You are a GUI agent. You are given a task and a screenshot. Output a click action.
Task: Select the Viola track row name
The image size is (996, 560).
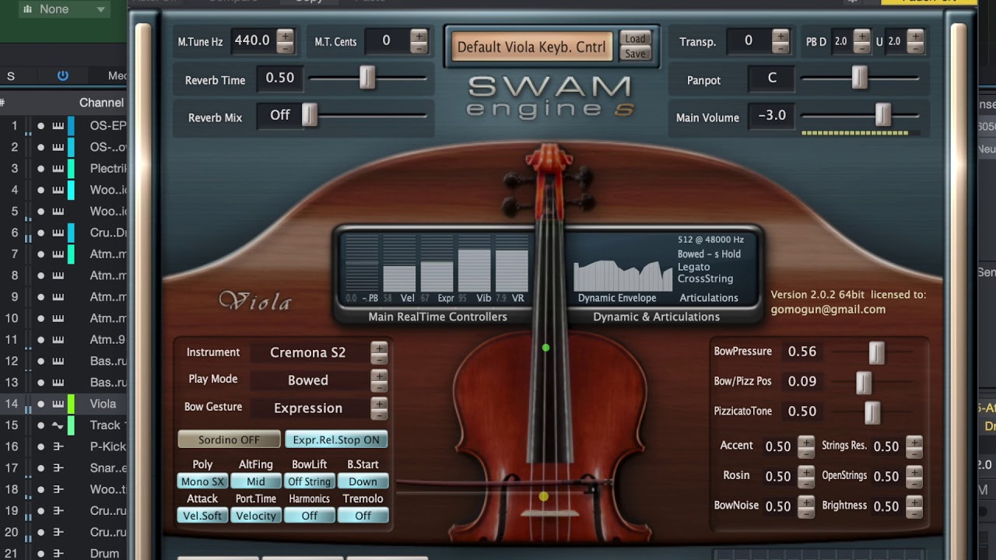[x=103, y=404]
